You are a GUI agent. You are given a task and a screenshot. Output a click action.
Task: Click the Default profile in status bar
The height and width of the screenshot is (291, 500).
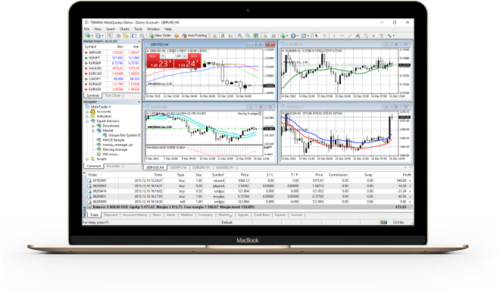pyautogui.click(x=227, y=222)
